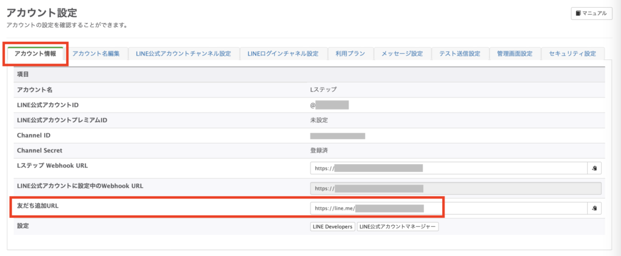Screen dimensions: 621x256
Task: Switch to the 利用プラン tab
Action: click(x=350, y=54)
